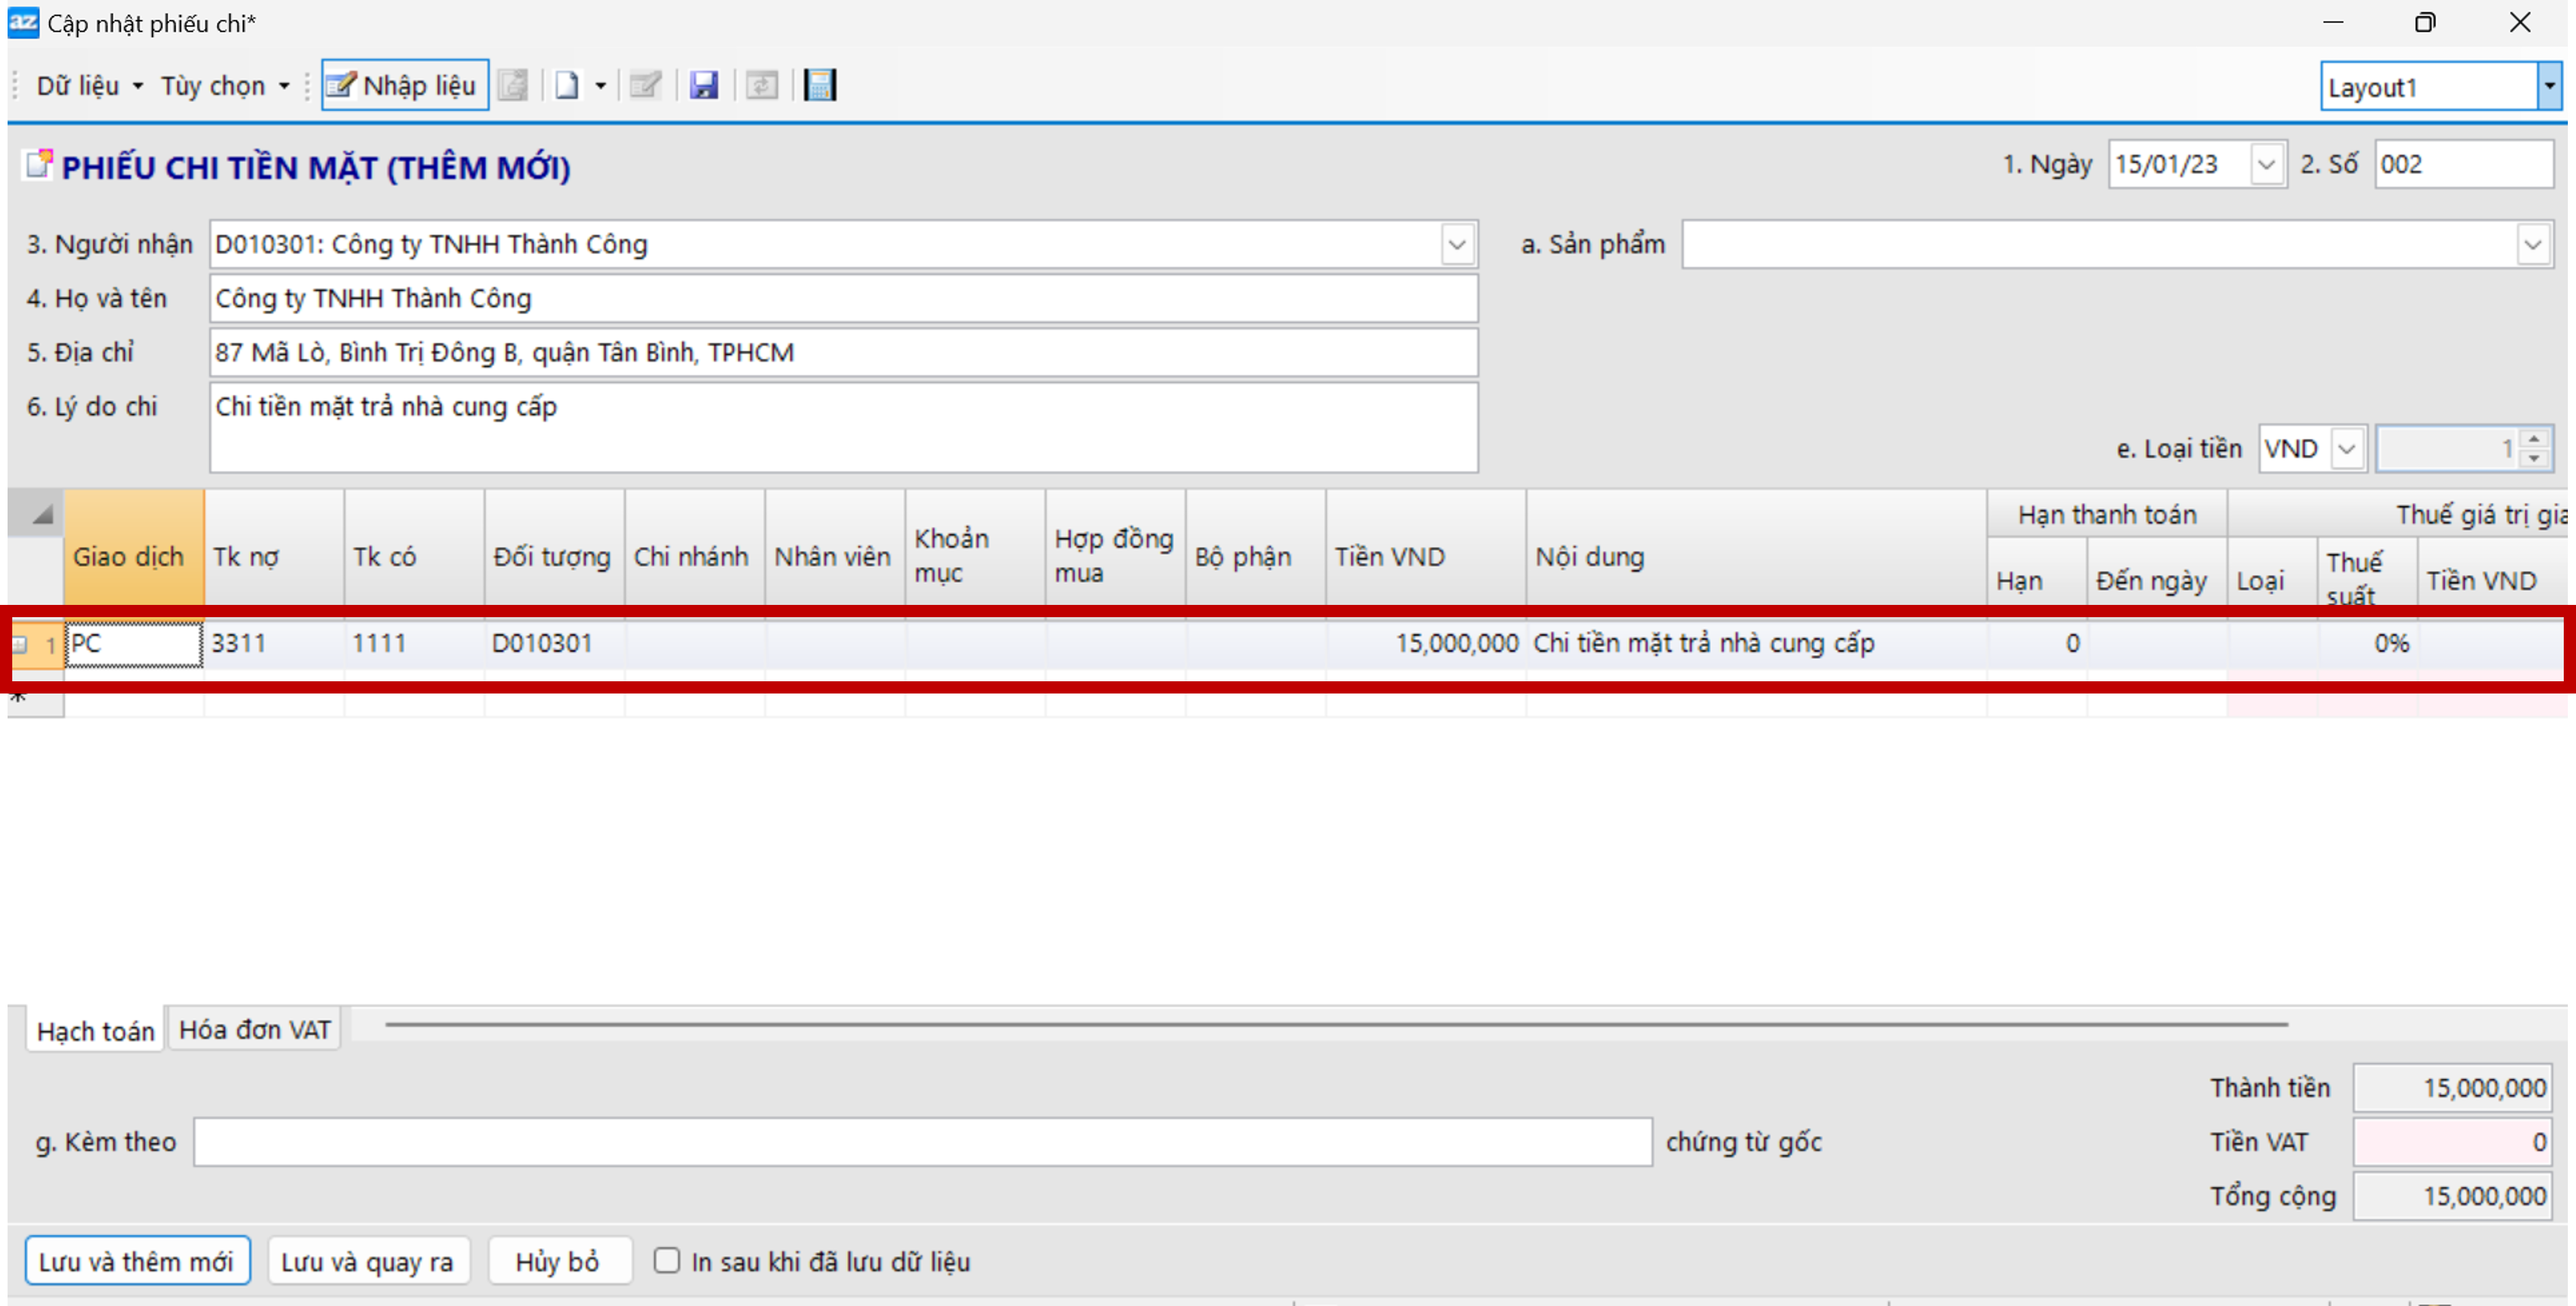Screen dimensions: 2576x1306
Task: Open the Layout1 combo box
Action: pos(2548,87)
